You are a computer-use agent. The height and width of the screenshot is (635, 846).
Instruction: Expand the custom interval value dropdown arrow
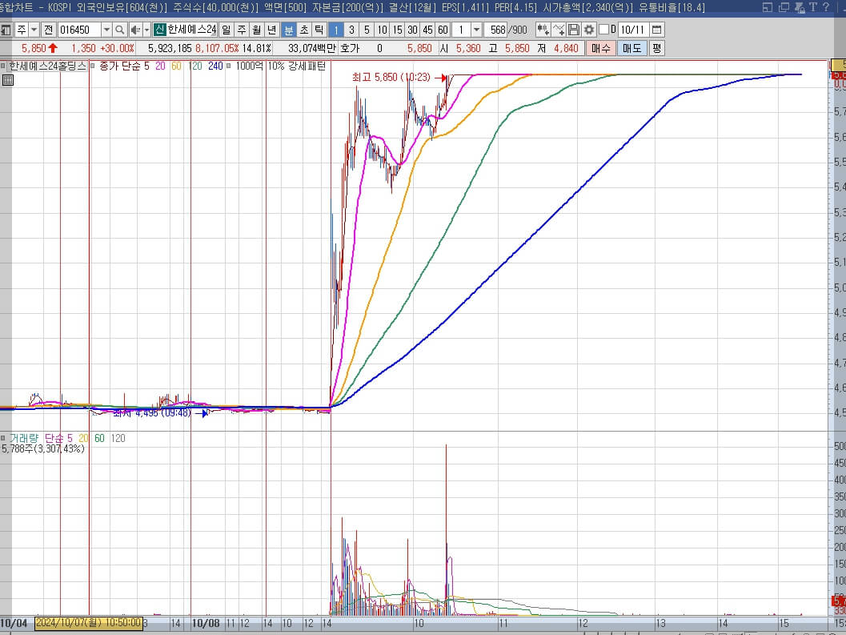click(x=476, y=29)
